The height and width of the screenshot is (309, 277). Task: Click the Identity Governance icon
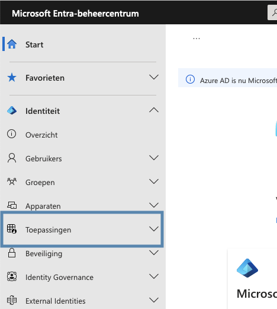coord(12,276)
